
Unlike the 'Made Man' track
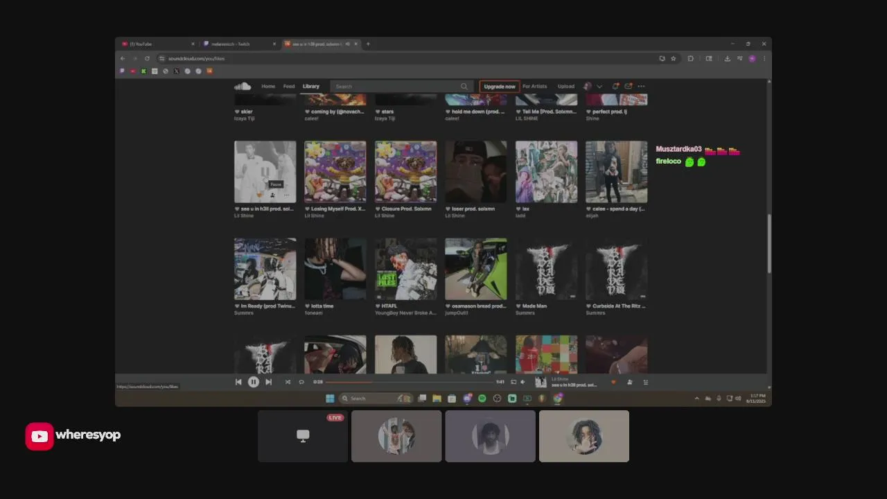point(518,306)
